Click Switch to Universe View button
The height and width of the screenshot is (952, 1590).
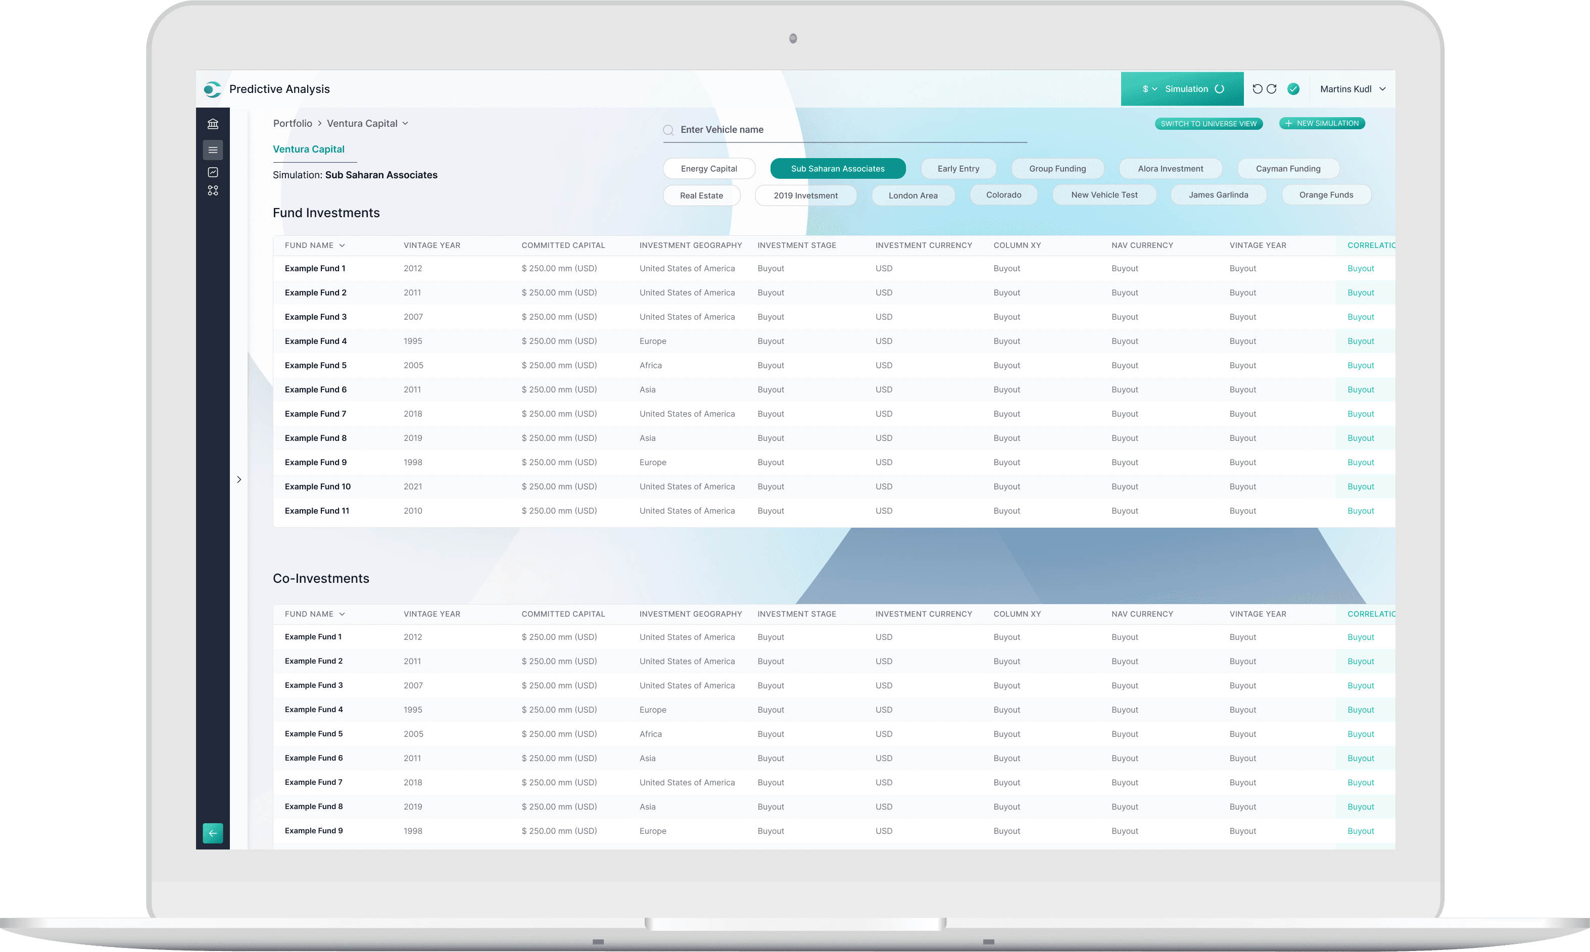(1208, 124)
